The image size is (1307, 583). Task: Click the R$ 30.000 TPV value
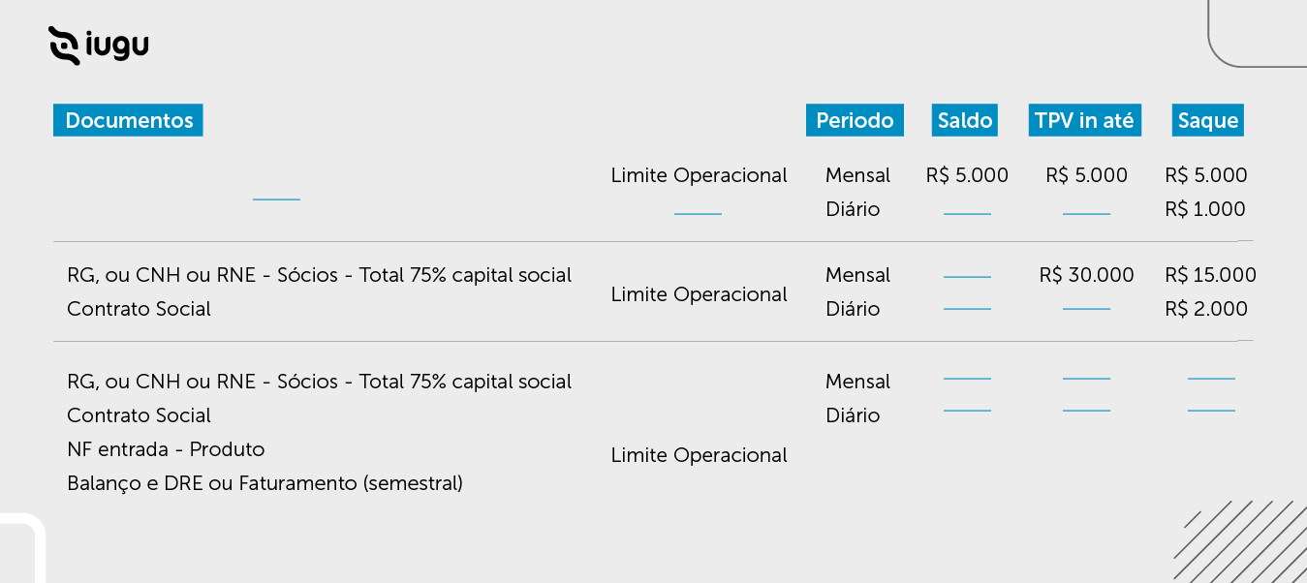point(1086,275)
